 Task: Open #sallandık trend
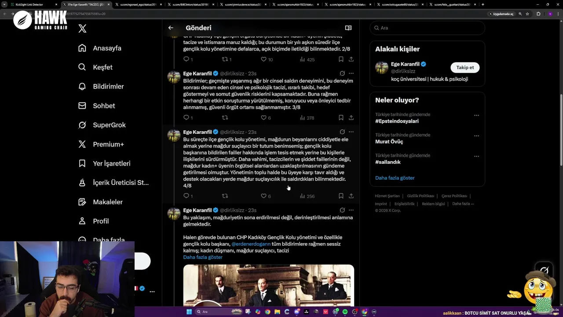388,162
